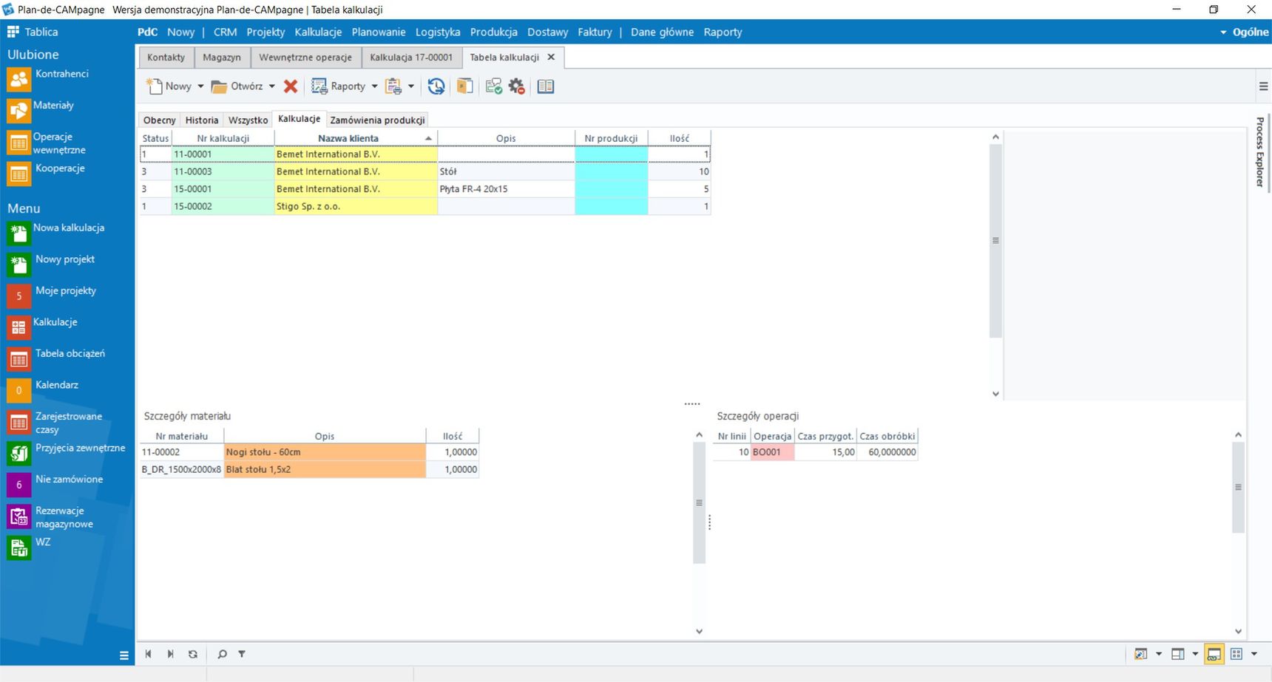Open Nie zamówione sidebar tile
The image size is (1272, 682).
point(55,484)
